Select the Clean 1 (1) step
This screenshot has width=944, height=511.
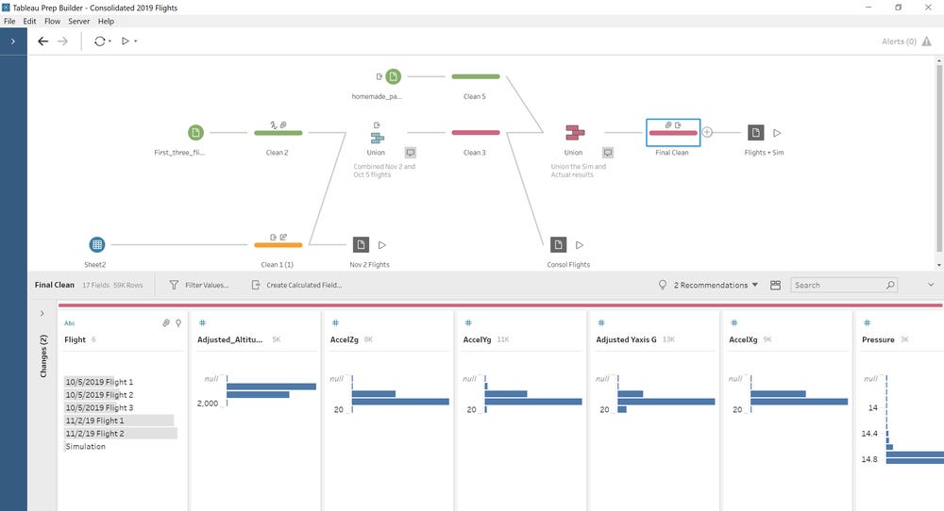[x=278, y=245]
